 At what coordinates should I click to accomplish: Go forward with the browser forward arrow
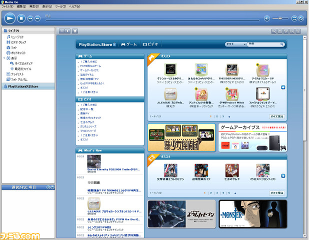[67, 31]
